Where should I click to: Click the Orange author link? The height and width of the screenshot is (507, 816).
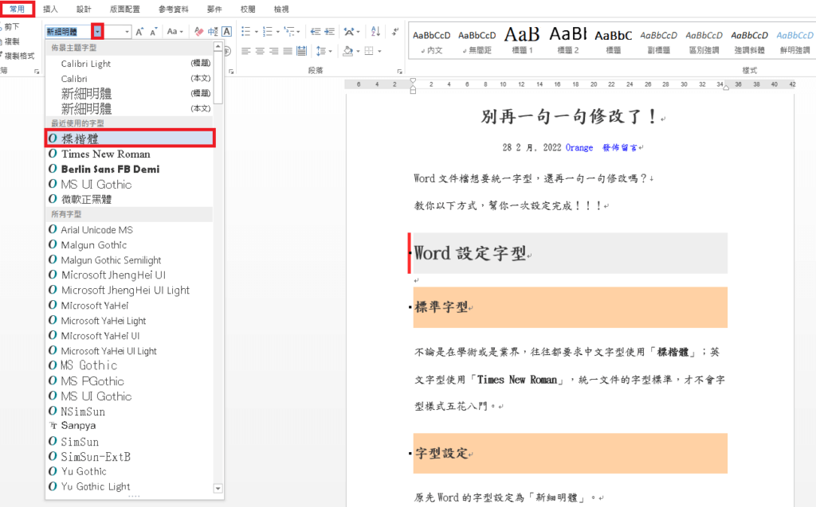579,147
